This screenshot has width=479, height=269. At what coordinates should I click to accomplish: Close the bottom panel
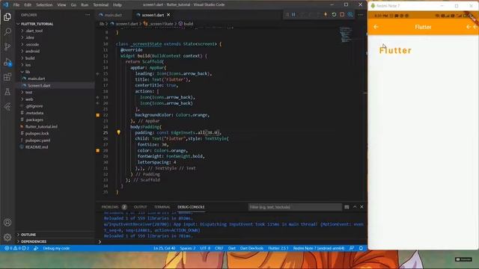(x=361, y=207)
